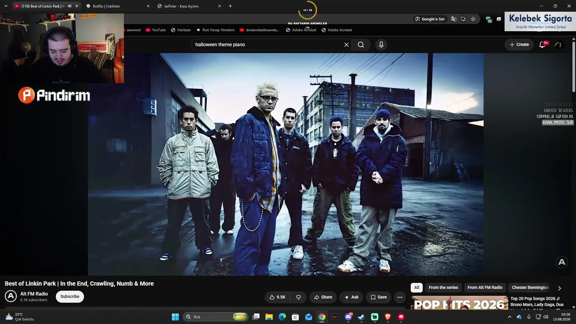Open the Haritalar bookmark
This screenshot has height=324, width=576.
180,30
